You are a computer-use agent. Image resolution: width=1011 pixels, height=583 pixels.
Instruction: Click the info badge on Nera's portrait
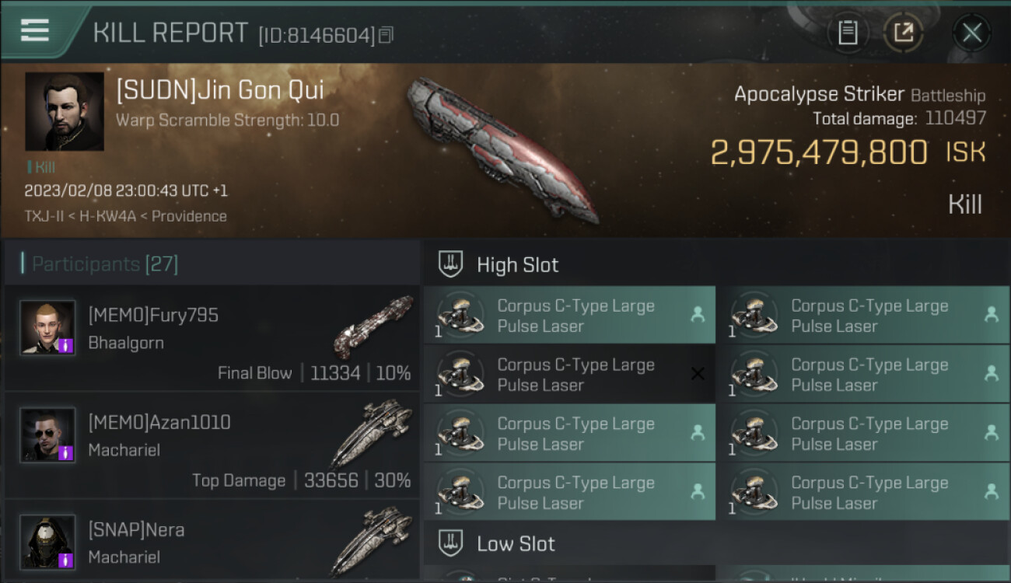tap(66, 560)
